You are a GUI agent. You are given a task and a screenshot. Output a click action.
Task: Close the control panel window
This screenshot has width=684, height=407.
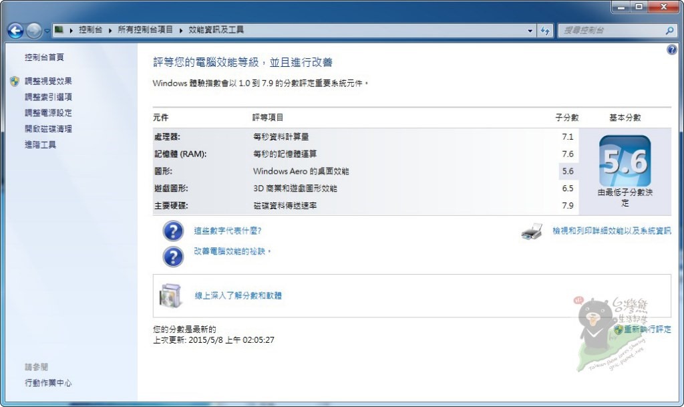663,7
